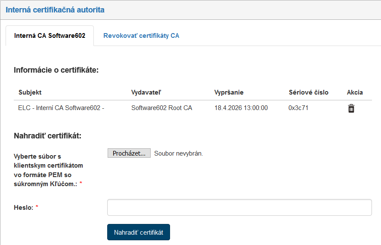Delete the certificate with the trash icon
381x245 pixels.
click(351, 108)
